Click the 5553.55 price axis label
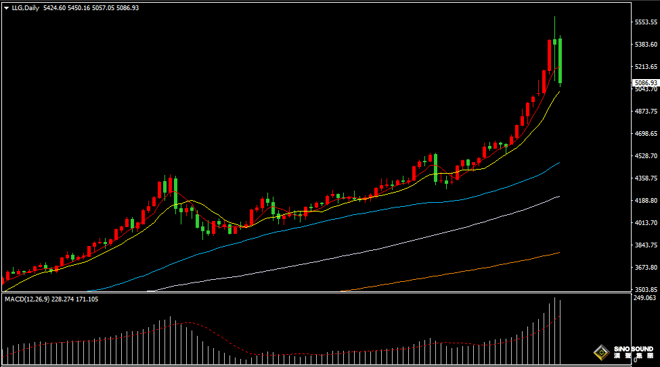 pyautogui.click(x=645, y=22)
